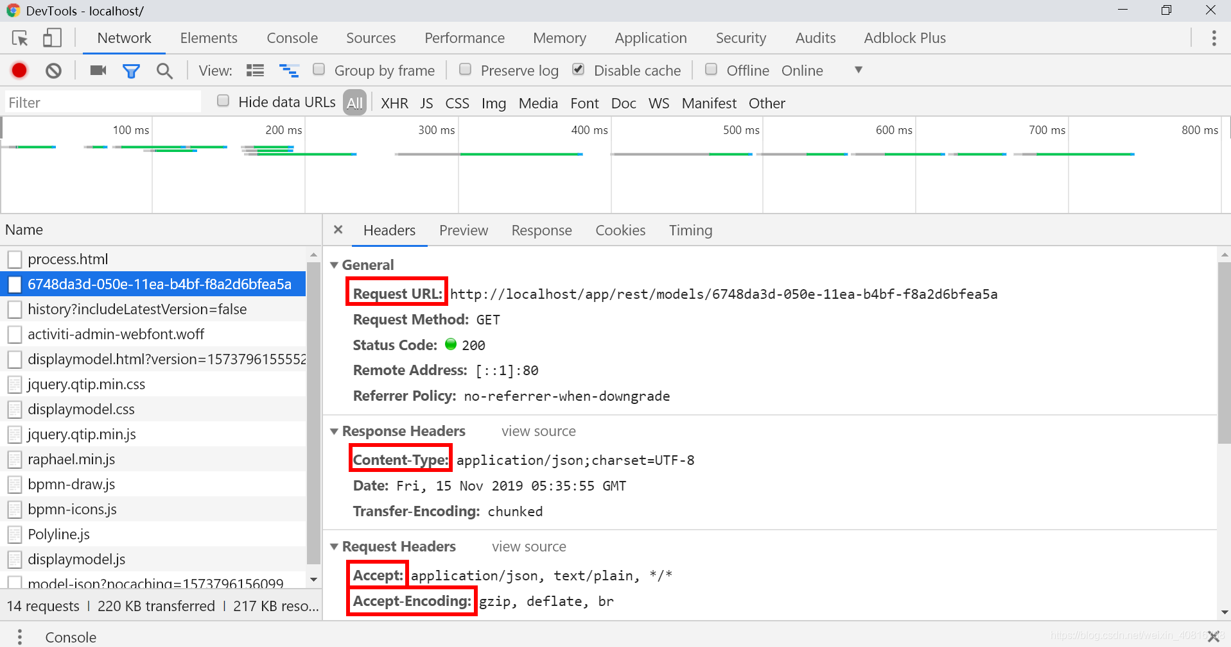Image resolution: width=1231 pixels, height=647 pixels.
Task: Filter requests by WS type
Action: 659,103
